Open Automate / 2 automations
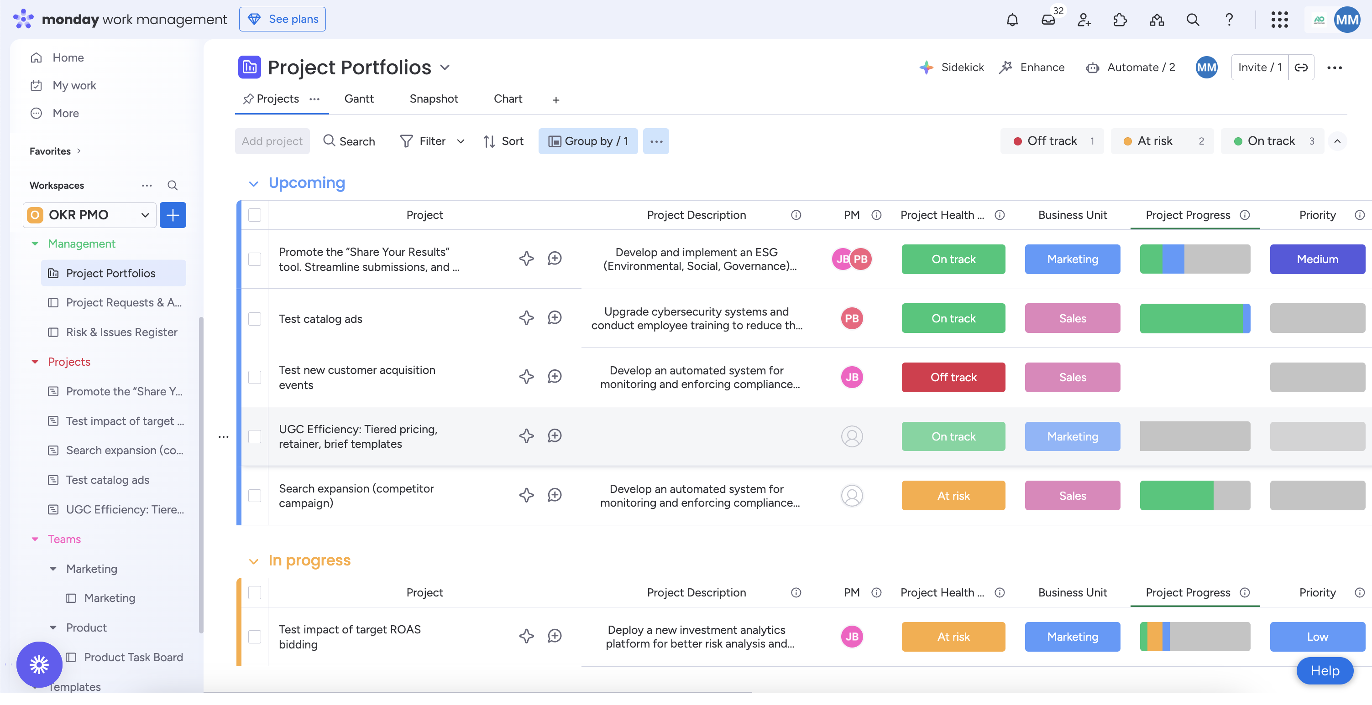Viewport: 1372px width, 705px height. (1130, 67)
